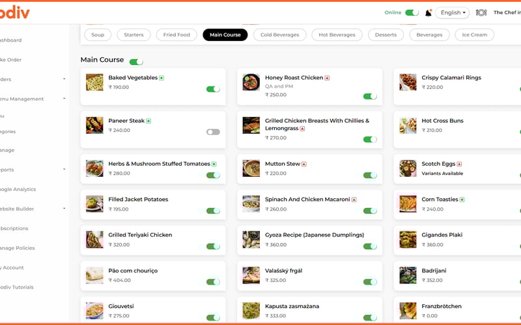Toggle the Main Course category switch
The height and width of the screenshot is (325, 521).
pos(136,62)
